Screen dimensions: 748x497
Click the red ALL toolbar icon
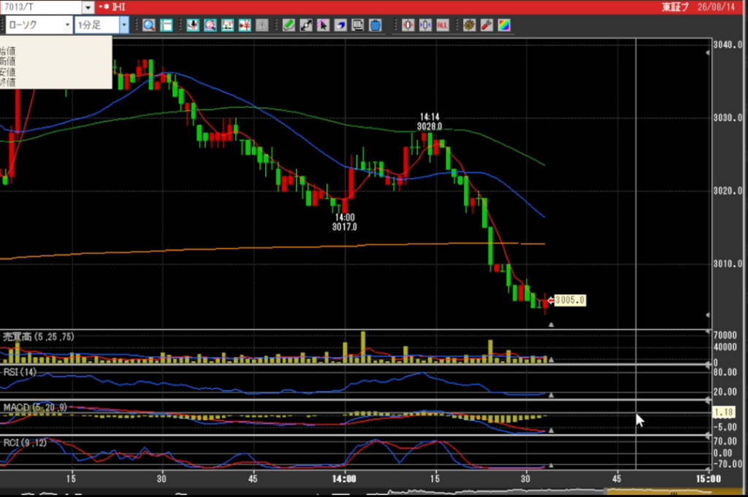(442, 26)
